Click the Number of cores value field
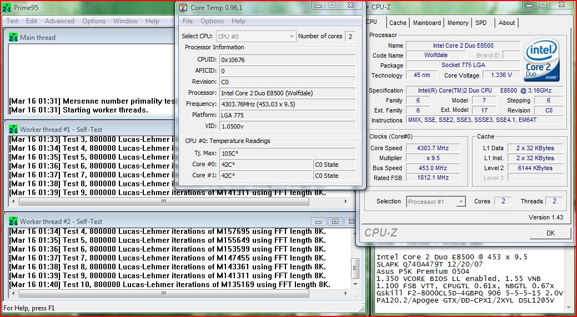 350,37
